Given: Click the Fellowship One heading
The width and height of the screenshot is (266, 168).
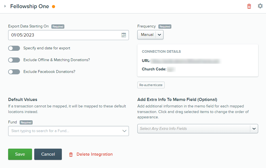Looking at the screenshot, I should point(29,6).
